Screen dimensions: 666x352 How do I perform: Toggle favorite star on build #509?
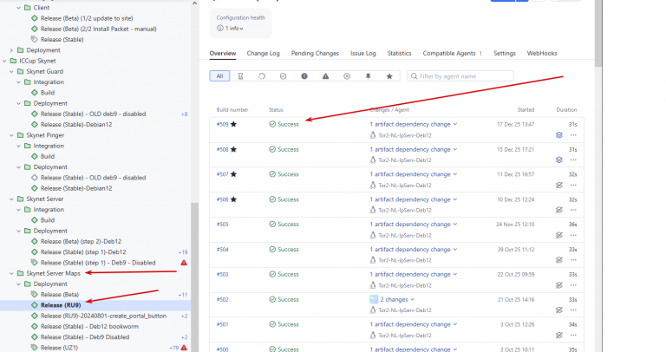[233, 124]
